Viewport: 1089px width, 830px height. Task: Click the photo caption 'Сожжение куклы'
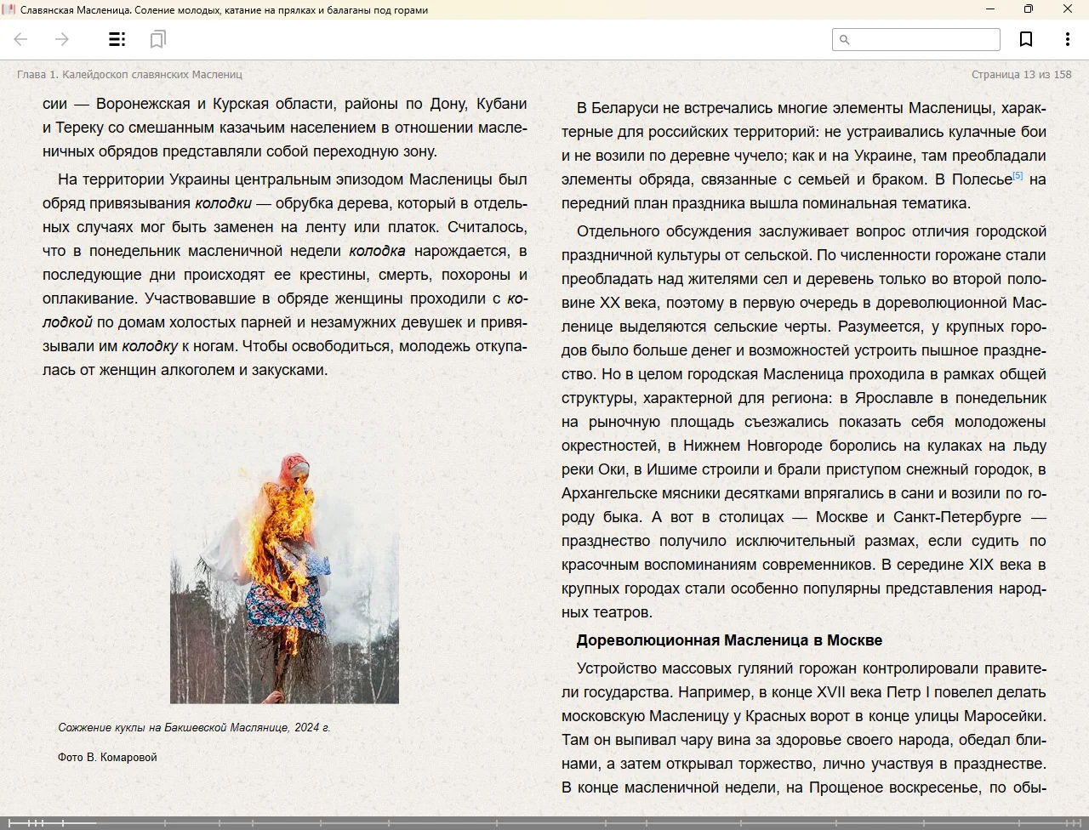click(194, 728)
